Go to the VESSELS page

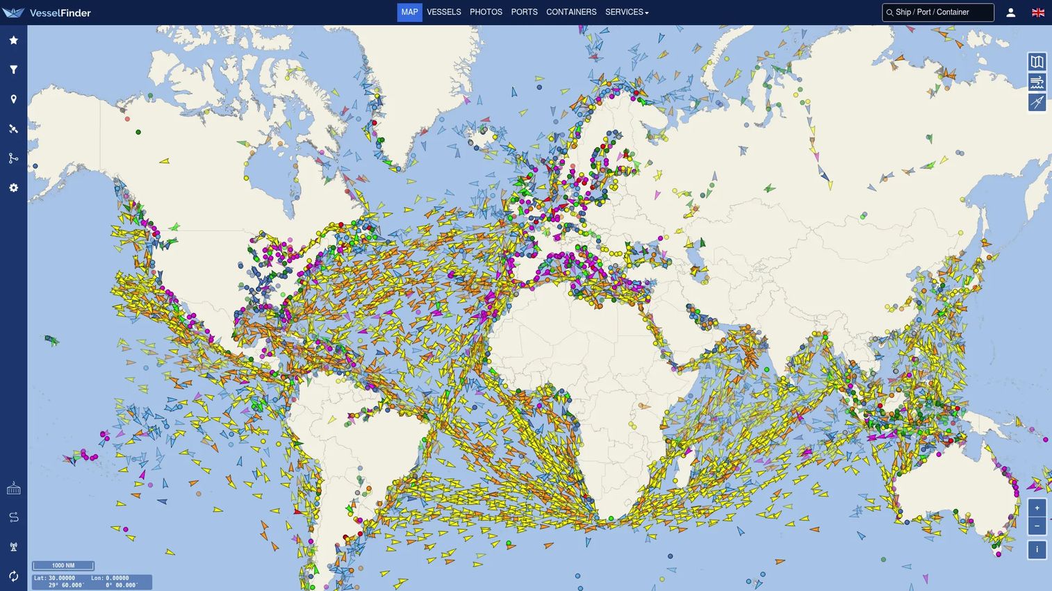pos(444,13)
